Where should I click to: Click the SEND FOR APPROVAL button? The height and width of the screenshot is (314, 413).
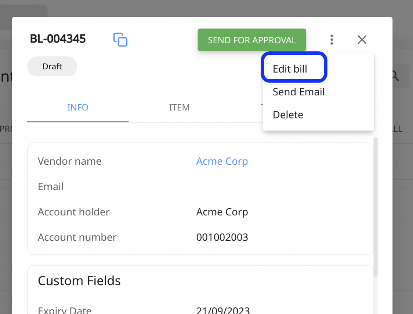252,40
